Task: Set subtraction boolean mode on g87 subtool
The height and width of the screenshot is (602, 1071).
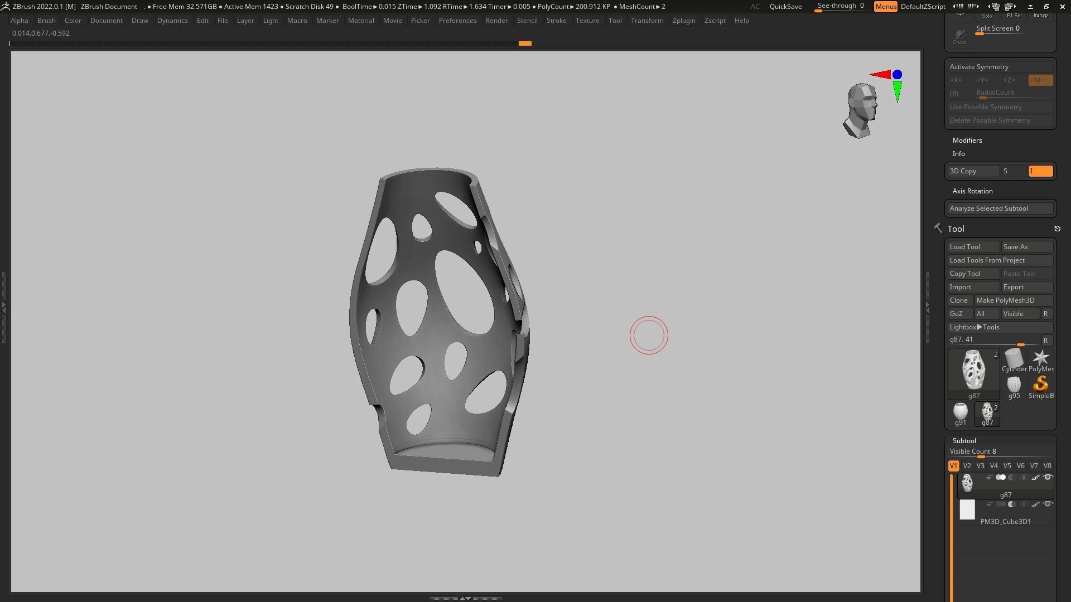Action: [x=1012, y=477]
